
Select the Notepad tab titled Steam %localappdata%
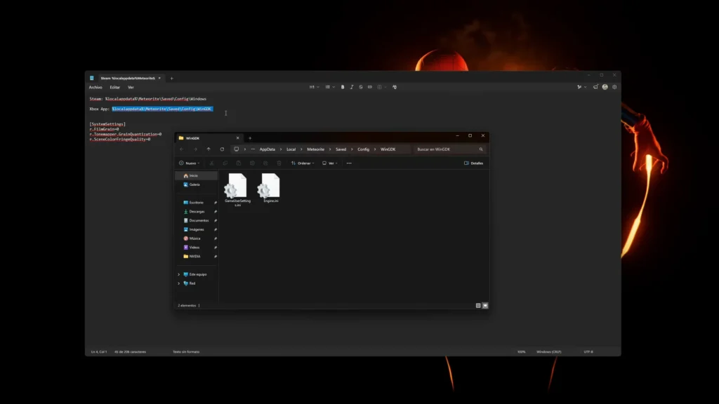coord(128,79)
